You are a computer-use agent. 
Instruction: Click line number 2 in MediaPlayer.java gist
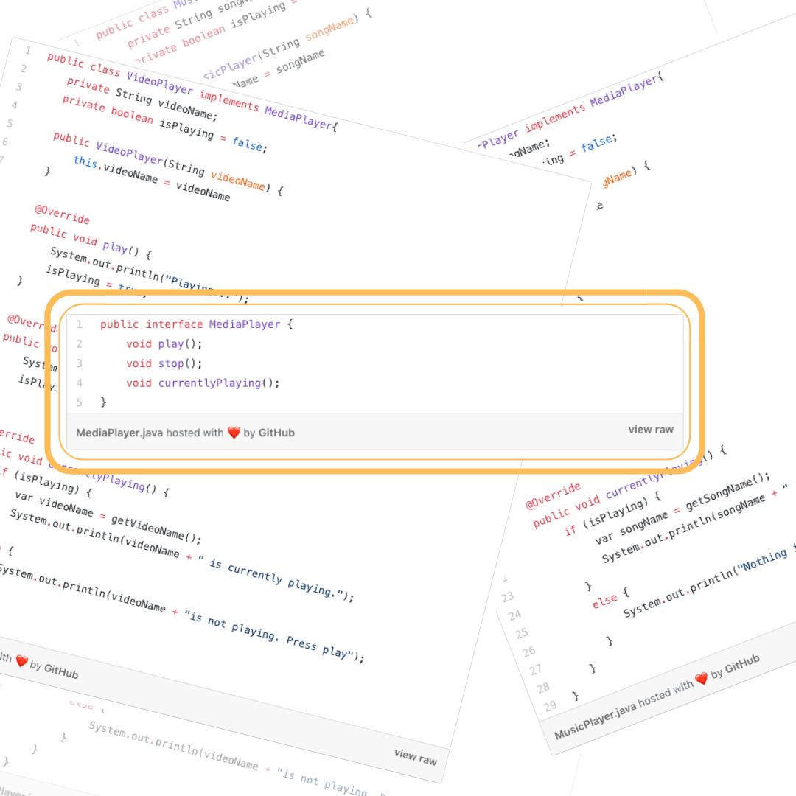(79, 343)
